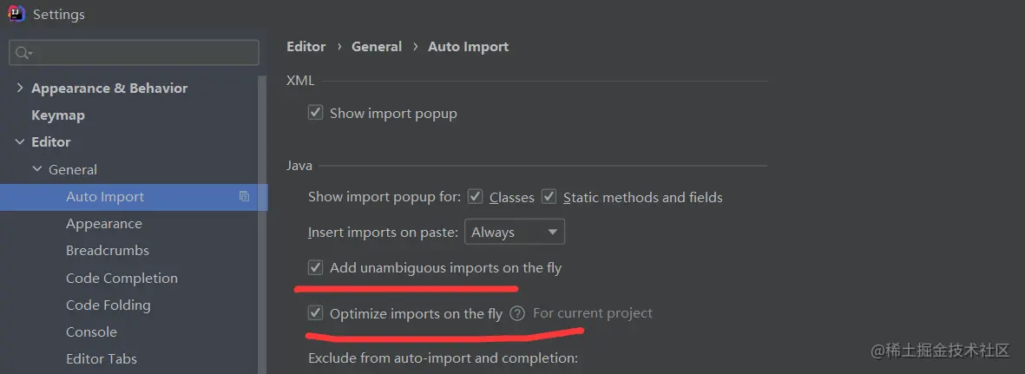
Task: Click the search magnifier icon
Action: click(x=23, y=53)
